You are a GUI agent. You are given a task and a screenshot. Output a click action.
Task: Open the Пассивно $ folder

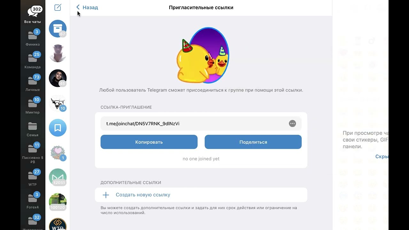pos(33,152)
